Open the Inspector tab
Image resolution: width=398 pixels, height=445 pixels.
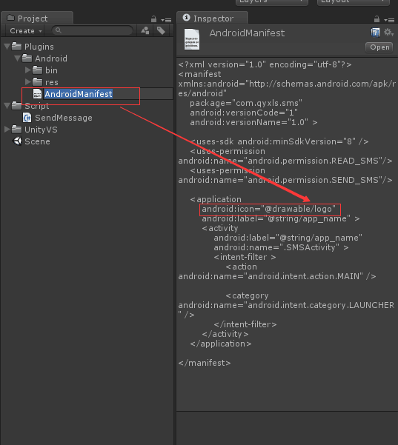pos(212,19)
